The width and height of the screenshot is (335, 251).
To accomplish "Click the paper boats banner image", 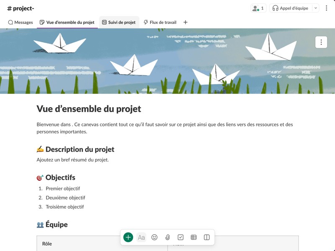I will [167, 61].
